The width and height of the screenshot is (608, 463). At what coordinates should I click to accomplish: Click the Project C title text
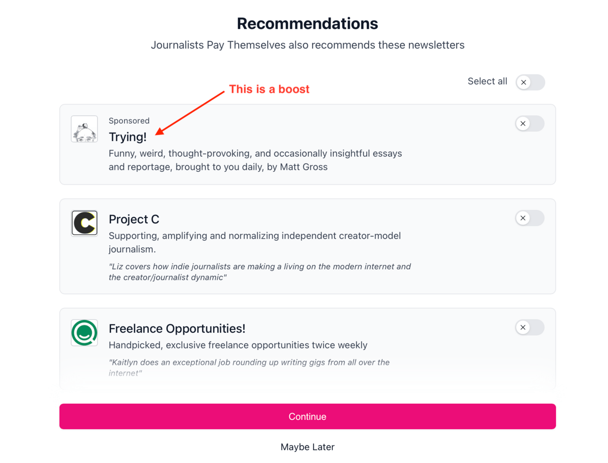[x=134, y=219]
